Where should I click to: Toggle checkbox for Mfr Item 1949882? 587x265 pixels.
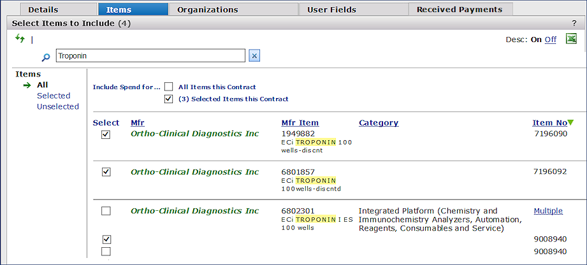(106, 134)
